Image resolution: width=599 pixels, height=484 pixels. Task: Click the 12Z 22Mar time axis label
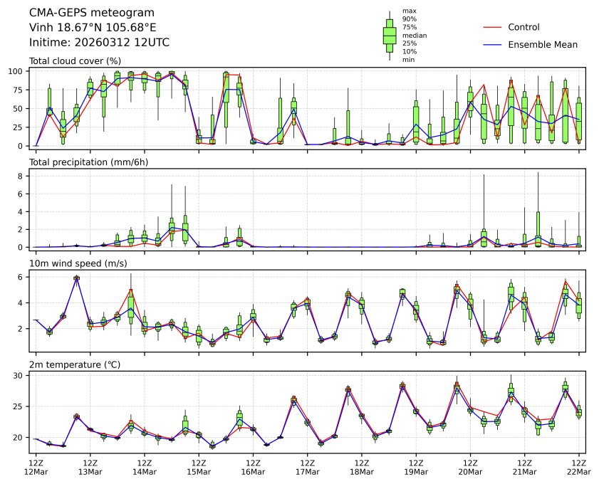(x=579, y=467)
